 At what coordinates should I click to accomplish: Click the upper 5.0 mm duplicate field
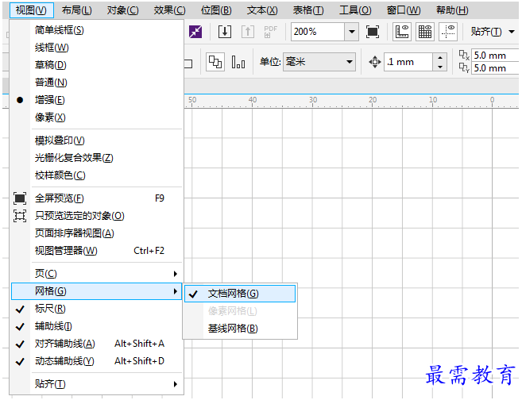click(x=495, y=56)
